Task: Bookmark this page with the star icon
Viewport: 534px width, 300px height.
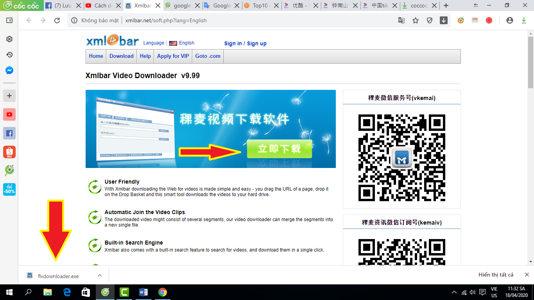Action: point(416,20)
